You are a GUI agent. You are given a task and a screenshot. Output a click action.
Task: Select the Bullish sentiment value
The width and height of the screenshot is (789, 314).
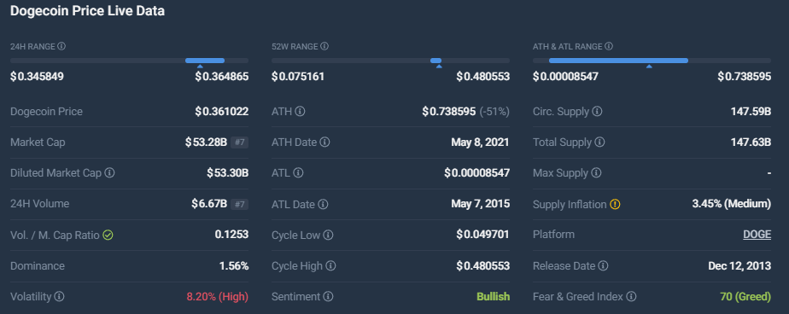point(494,297)
